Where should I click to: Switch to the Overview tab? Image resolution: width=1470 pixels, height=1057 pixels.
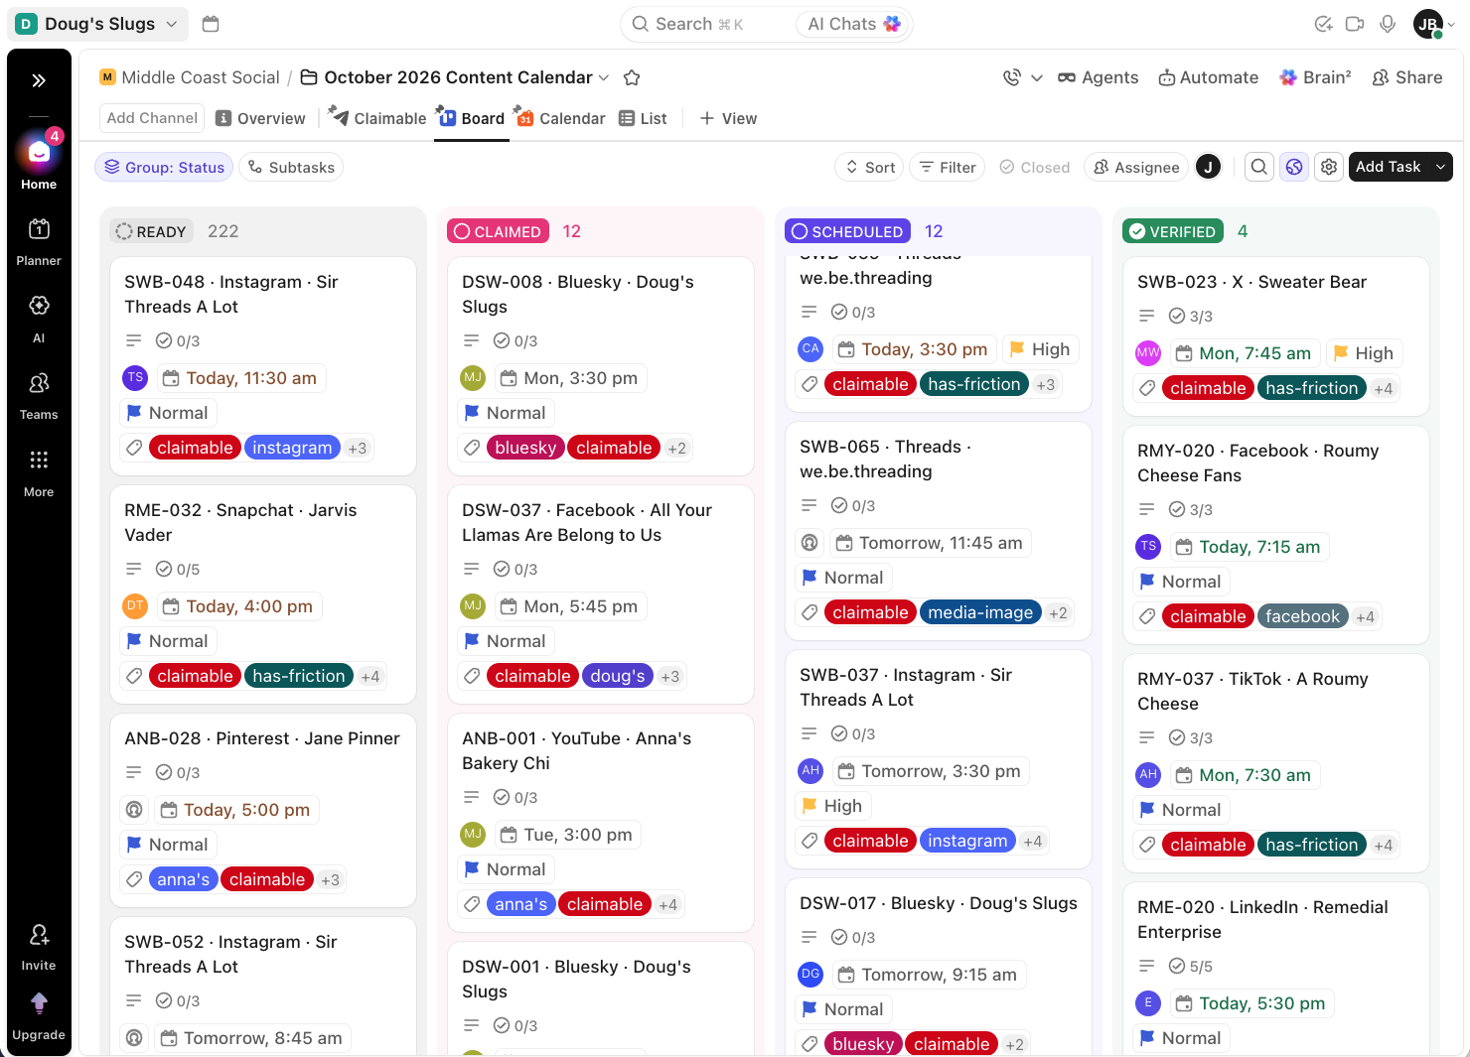click(x=261, y=118)
